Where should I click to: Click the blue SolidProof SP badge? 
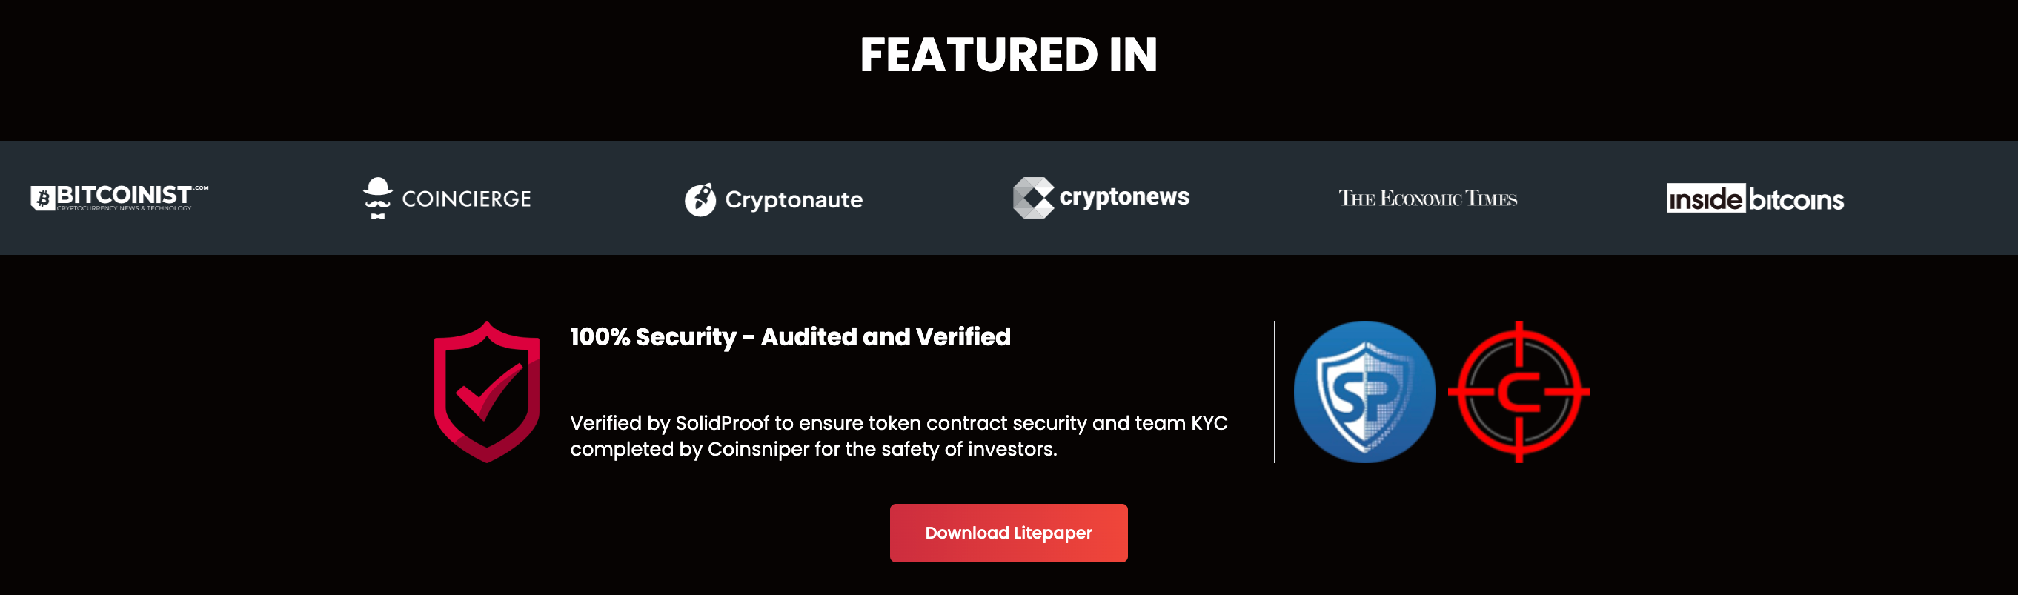click(x=1364, y=391)
